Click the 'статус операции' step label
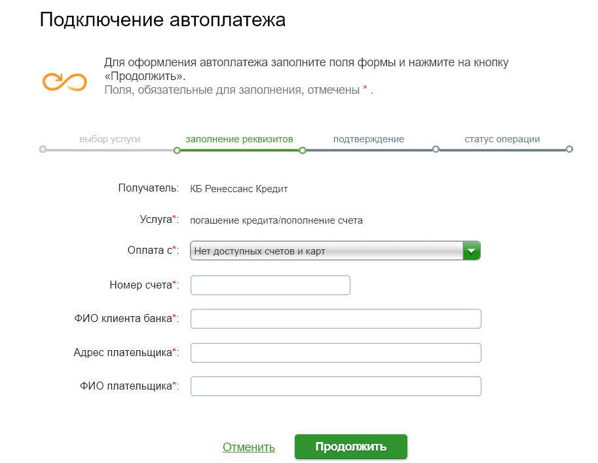Image resolution: width=598 pixels, height=463 pixels. [x=502, y=139]
